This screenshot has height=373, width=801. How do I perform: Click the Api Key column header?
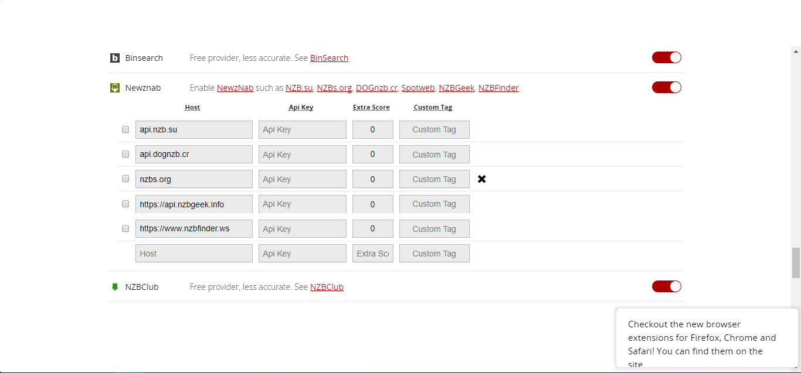[301, 107]
